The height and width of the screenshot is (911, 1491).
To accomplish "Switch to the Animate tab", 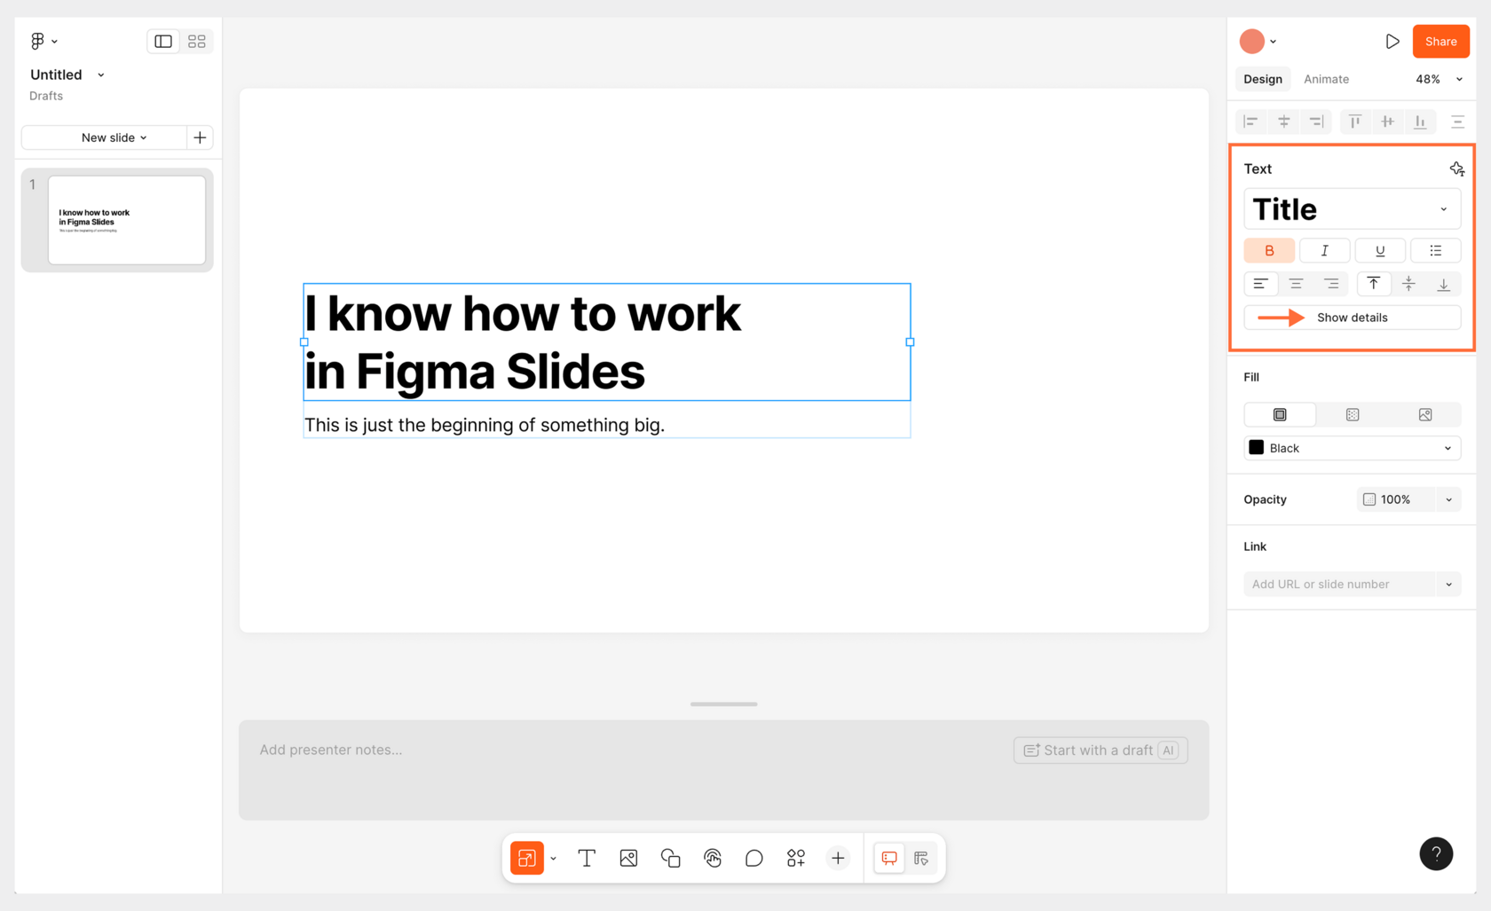I will pyautogui.click(x=1326, y=79).
